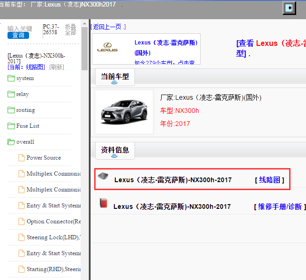Expand the routing tree folder
Viewport: 306px width, 280px height.
pos(26,110)
